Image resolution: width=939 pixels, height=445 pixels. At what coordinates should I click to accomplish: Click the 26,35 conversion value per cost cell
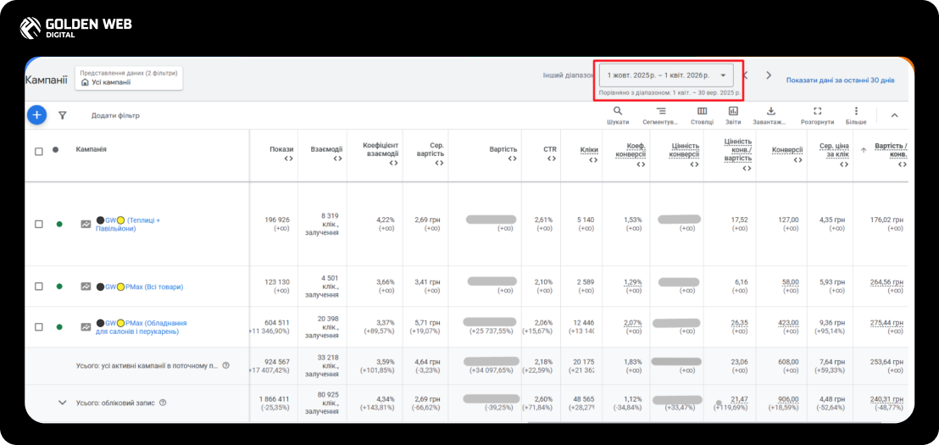739,323
